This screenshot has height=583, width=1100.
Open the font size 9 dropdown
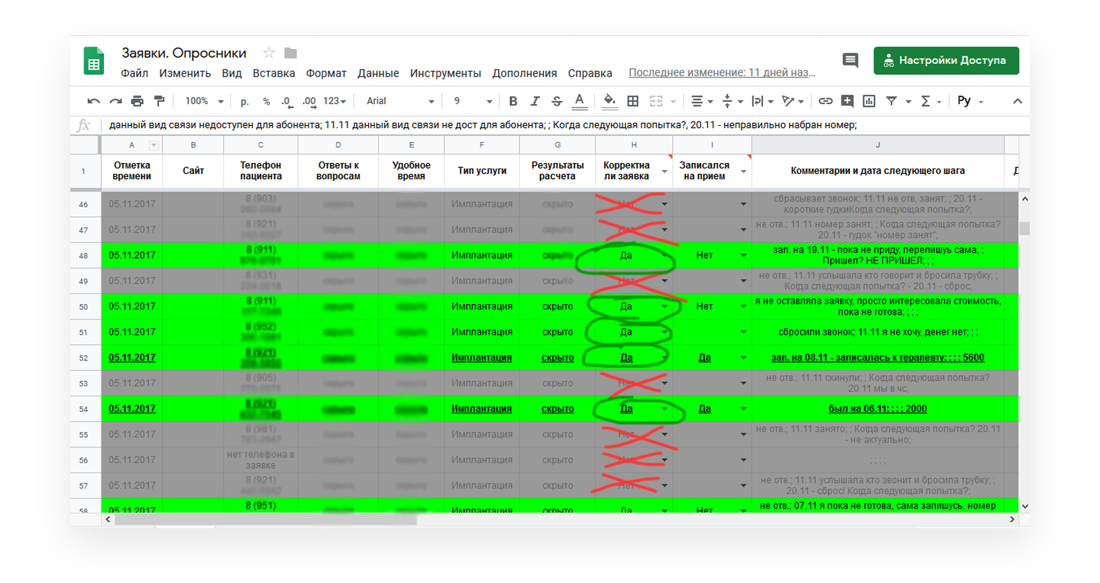tap(473, 101)
